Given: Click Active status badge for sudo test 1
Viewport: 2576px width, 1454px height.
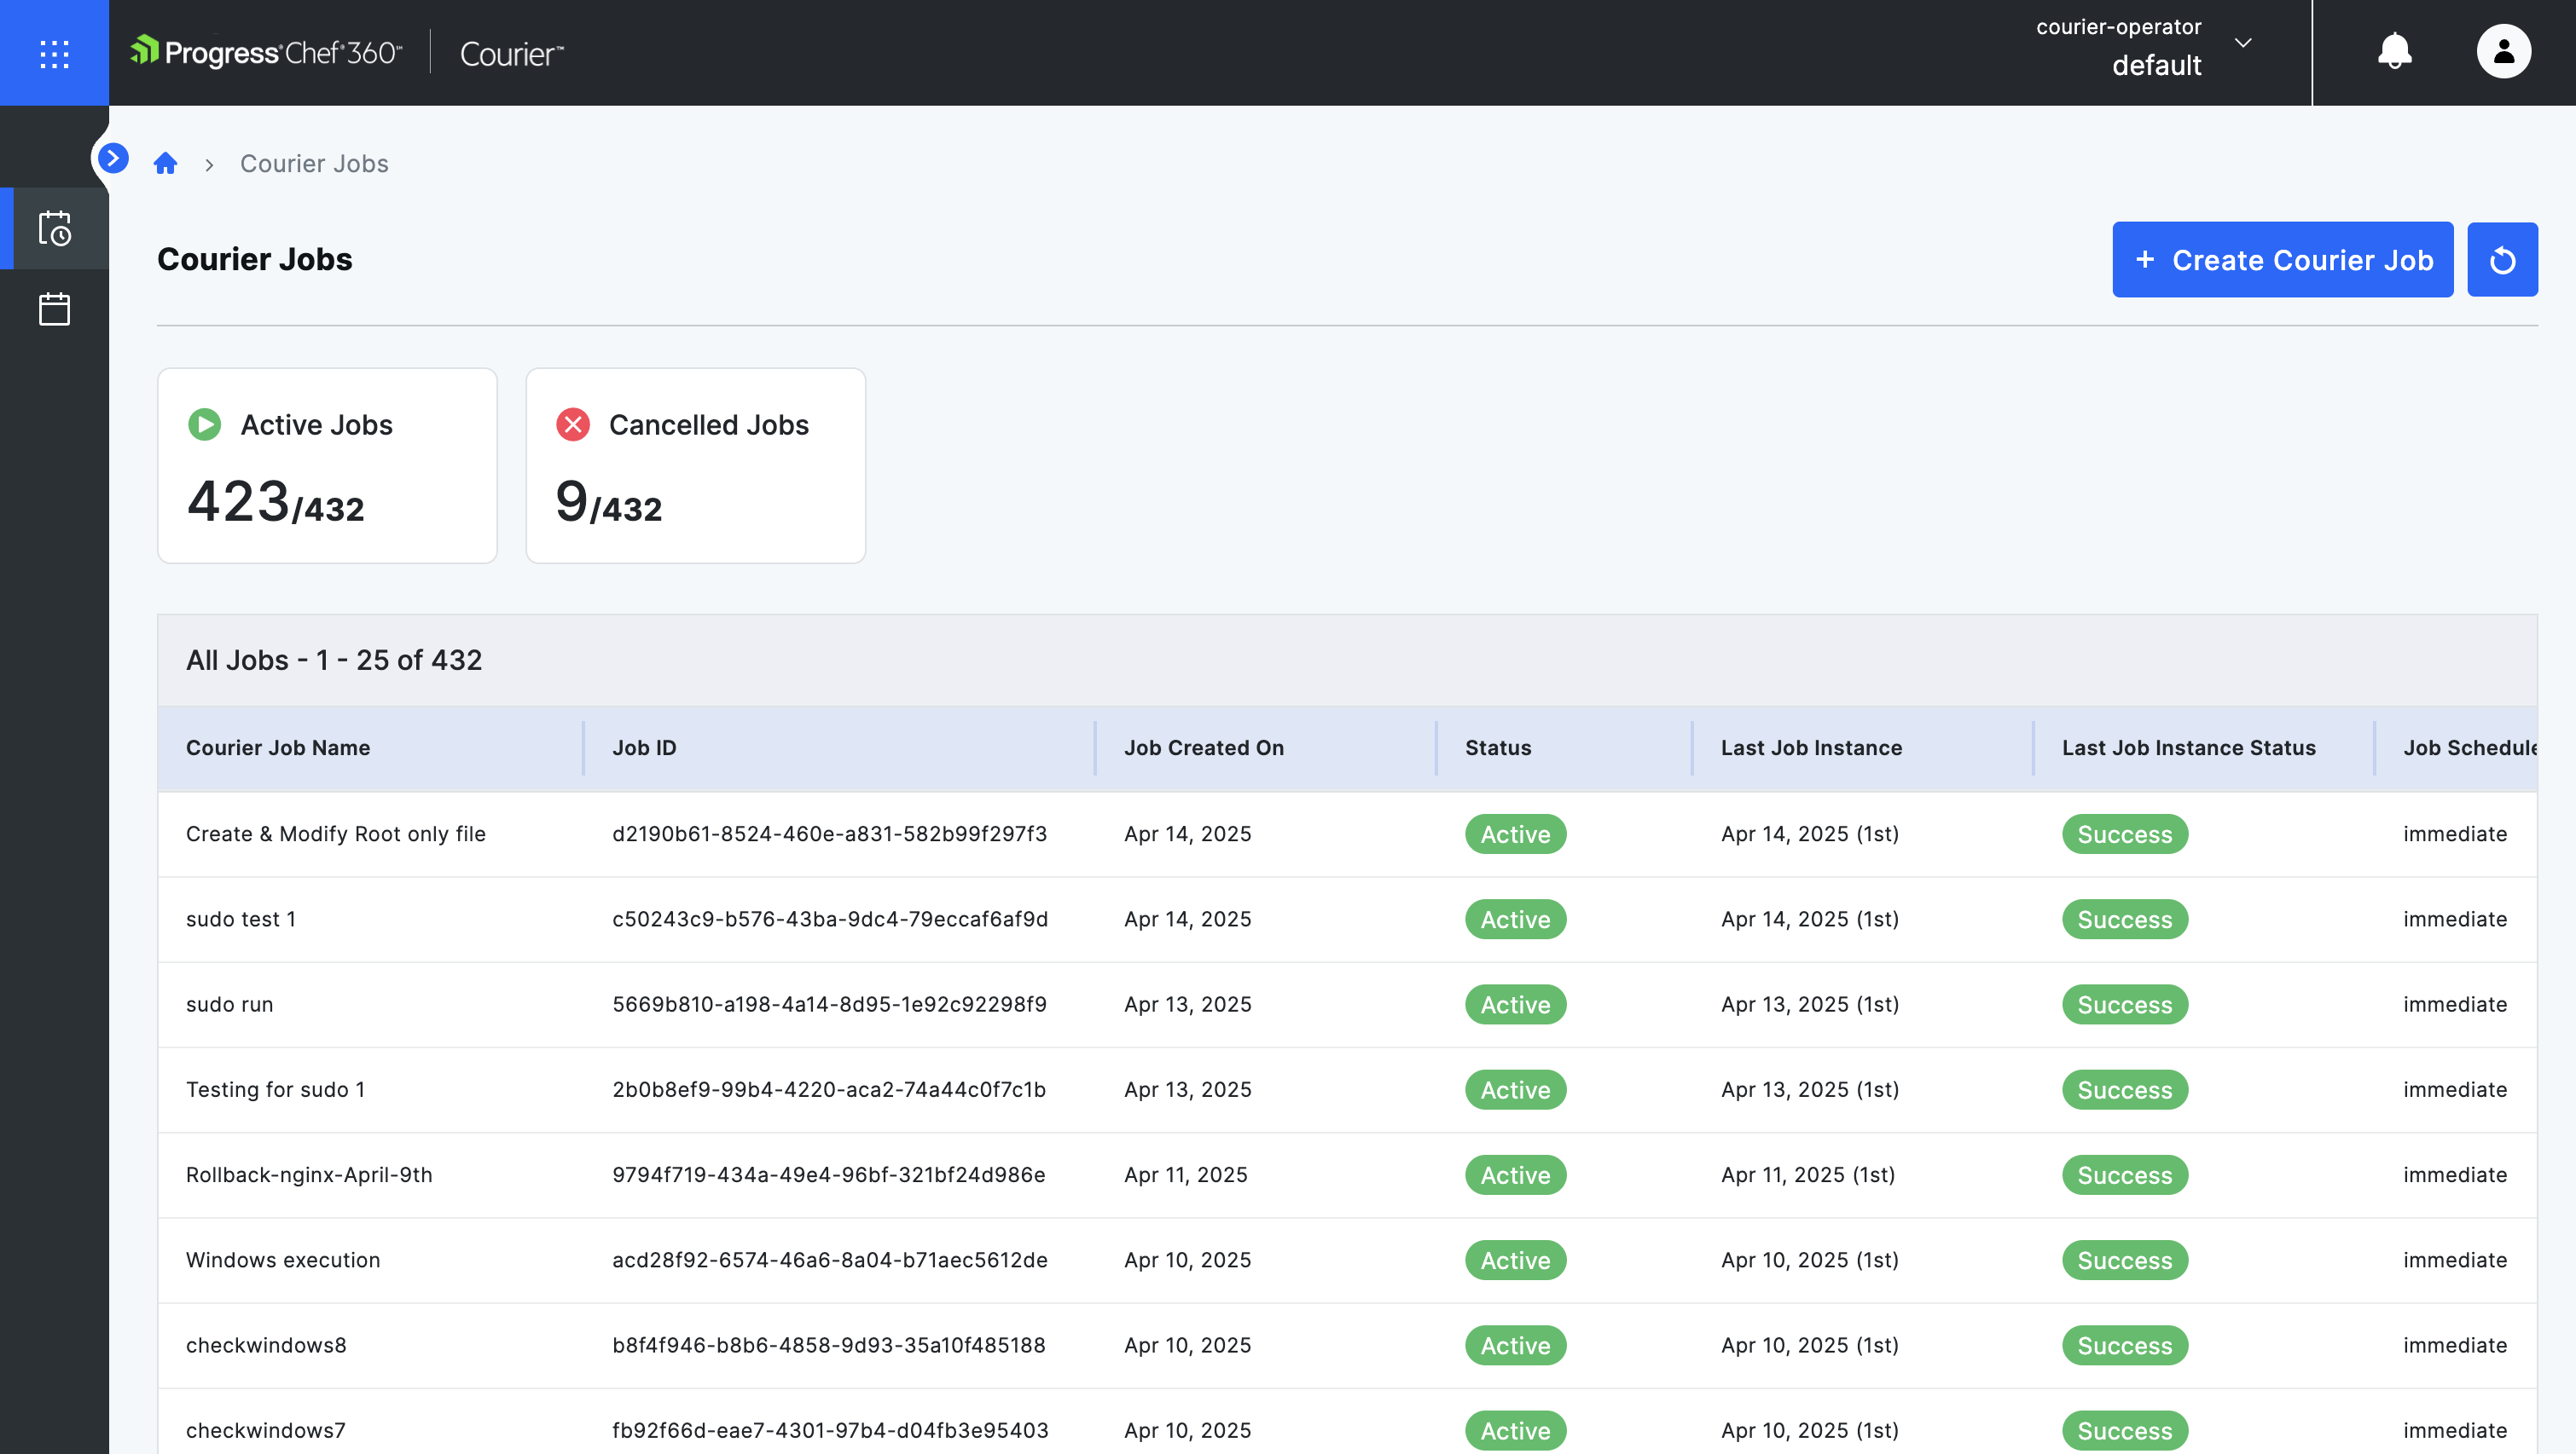Looking at the screenshot, I should [x=1515, y=920].
